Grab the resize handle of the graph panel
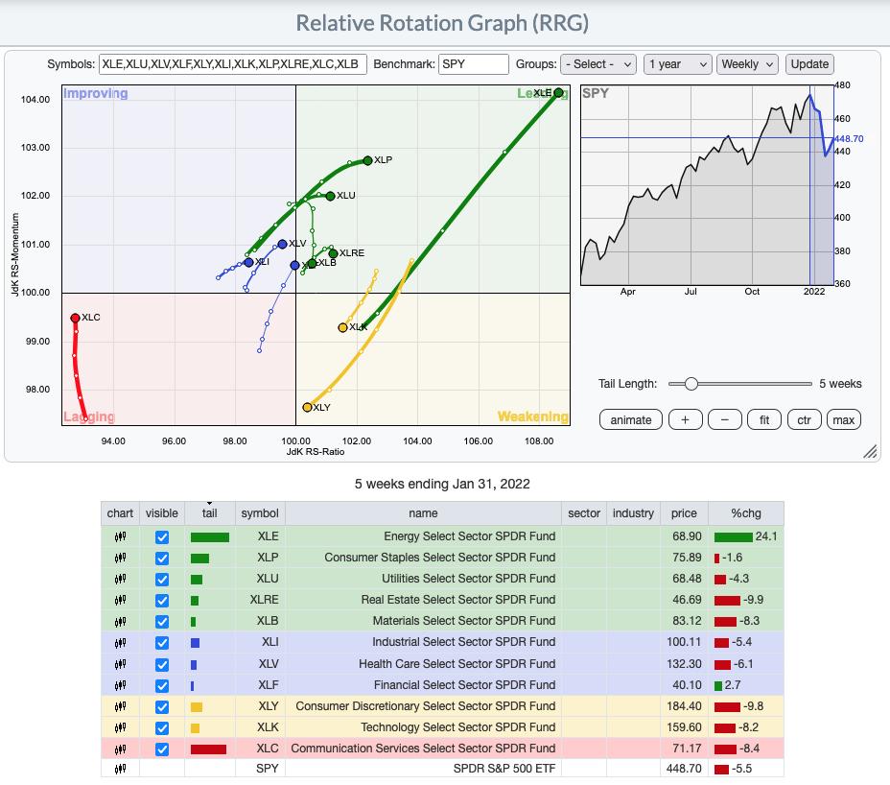The image size is (890, 785). pos(870,451)
